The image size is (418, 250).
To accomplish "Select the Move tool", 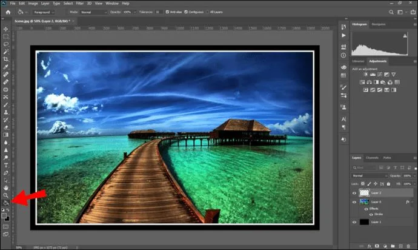I will 6,29.
